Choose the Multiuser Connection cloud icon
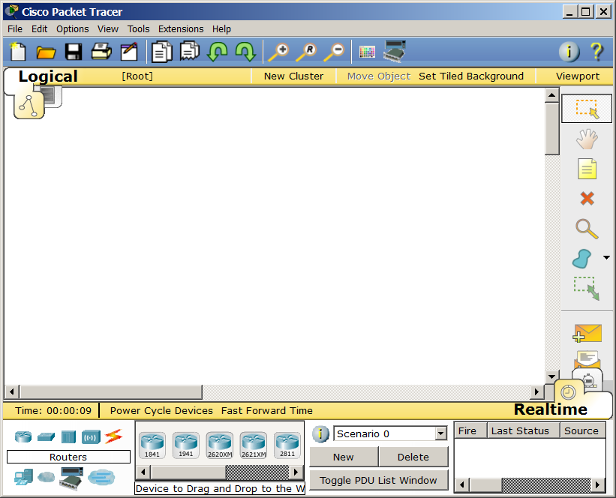This screenshot has width=616, height=498. [x=101, y=477]
